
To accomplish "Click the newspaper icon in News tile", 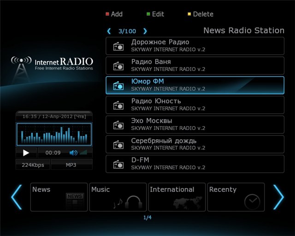I will click(x=75, y=201).
